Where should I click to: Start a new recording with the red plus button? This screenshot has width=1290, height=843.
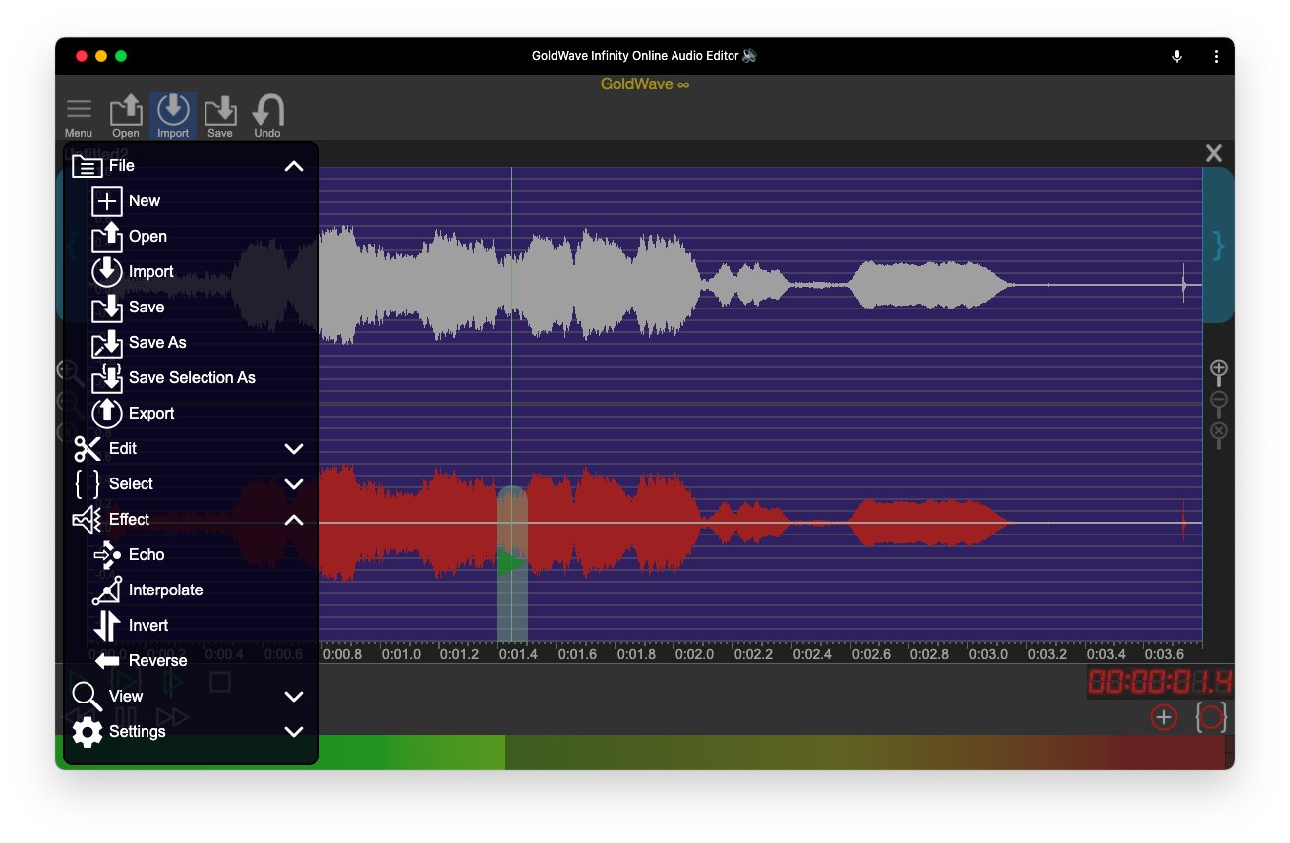pos(1163,717)
